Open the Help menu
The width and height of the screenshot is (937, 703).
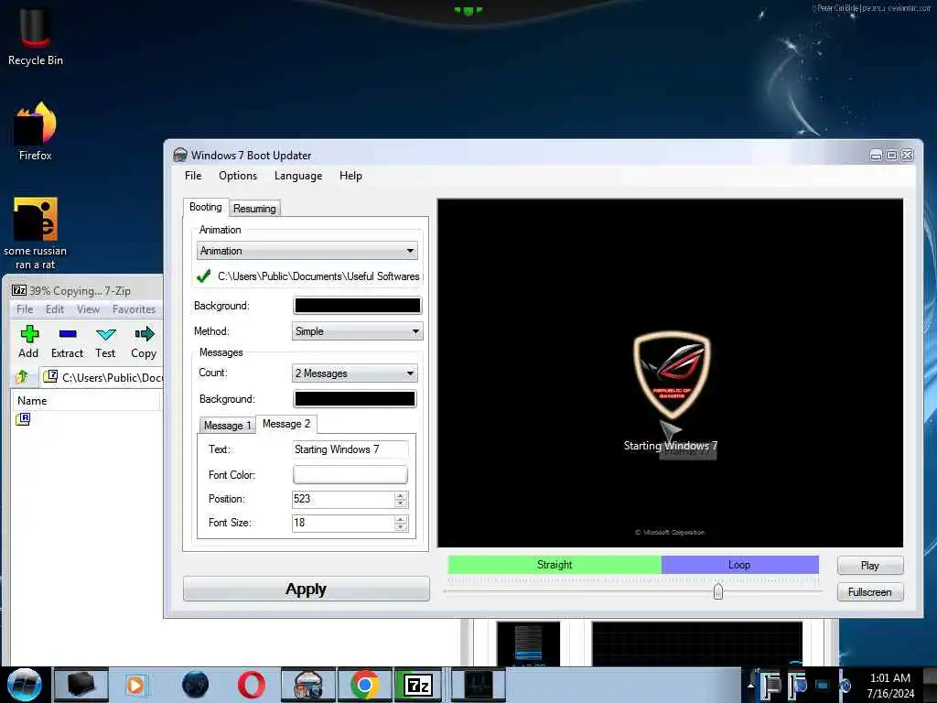click(350, 176)
